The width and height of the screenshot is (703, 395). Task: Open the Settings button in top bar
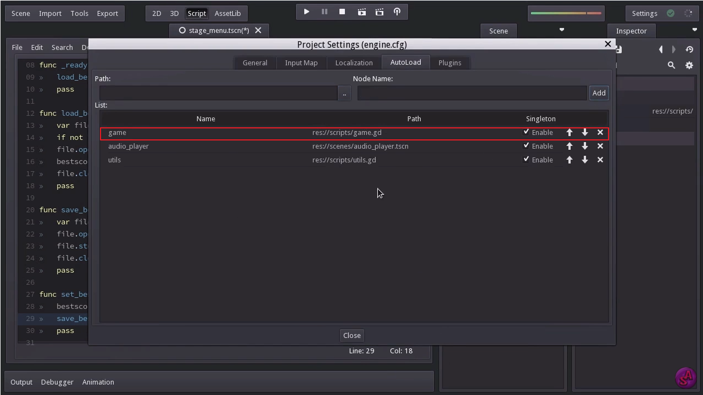pos(644,13)
